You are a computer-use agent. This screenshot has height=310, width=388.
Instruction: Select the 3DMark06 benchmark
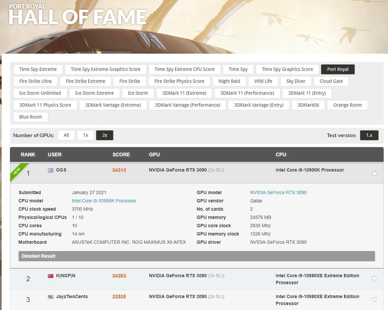(x=308, y=105)
